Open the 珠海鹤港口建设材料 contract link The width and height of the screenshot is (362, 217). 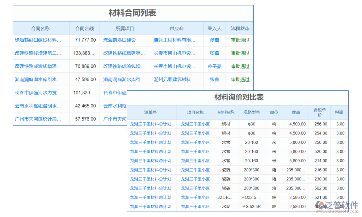click(x=41, y=40)
